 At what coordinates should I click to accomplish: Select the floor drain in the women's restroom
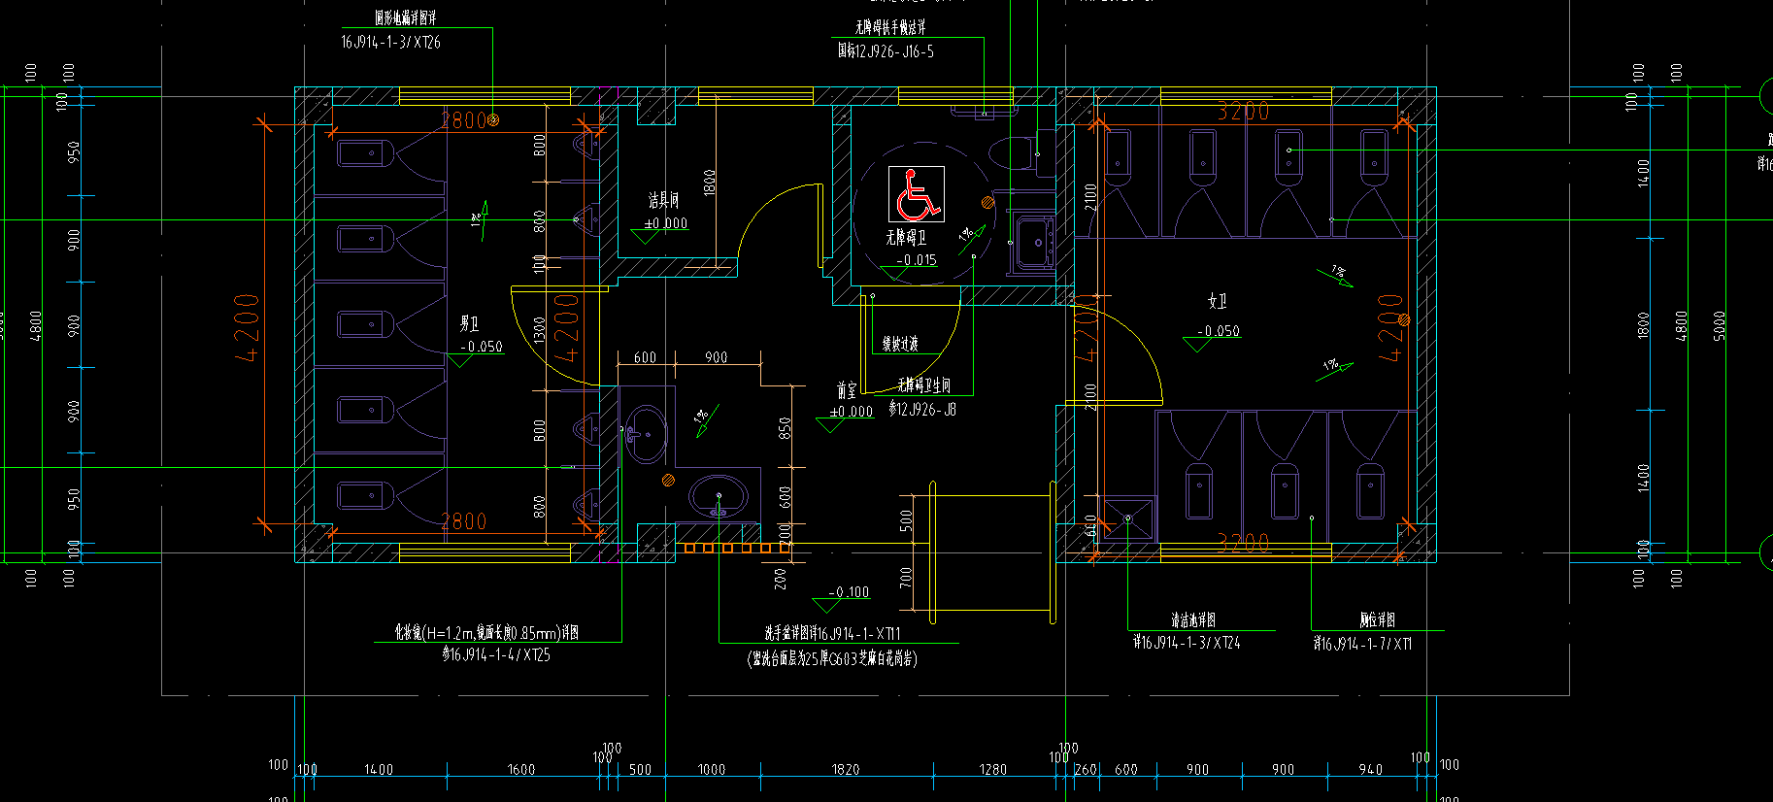pos(1403,318)
